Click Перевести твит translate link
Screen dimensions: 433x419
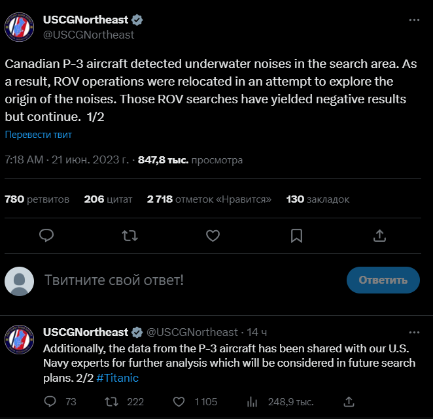click(39, 135)
